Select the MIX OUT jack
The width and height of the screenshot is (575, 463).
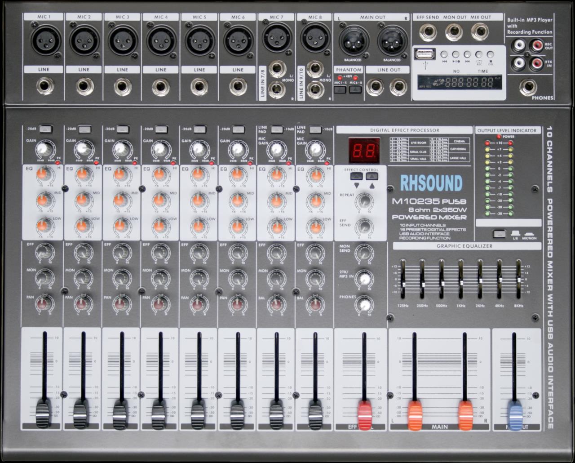coord(480,32)
